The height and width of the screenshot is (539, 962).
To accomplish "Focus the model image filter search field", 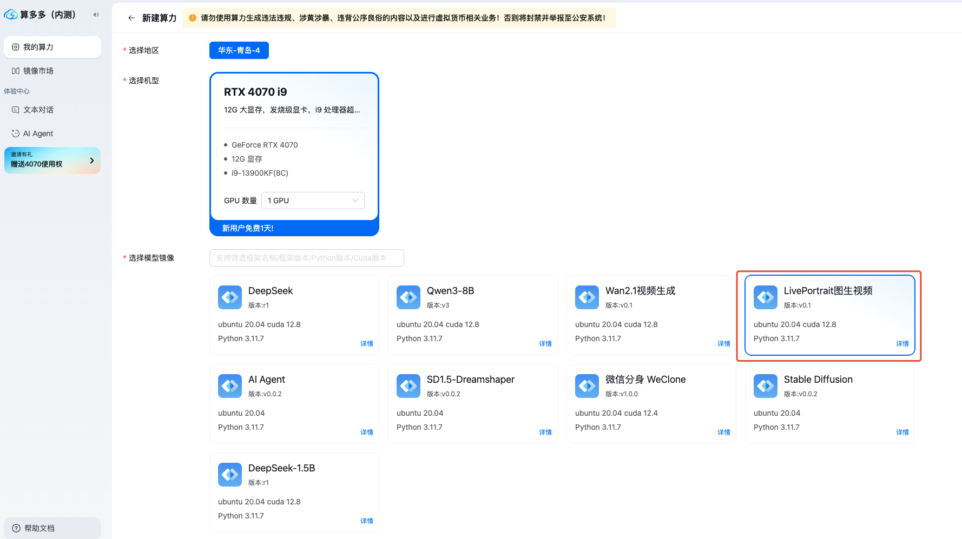I will click(x=306, y=258).
